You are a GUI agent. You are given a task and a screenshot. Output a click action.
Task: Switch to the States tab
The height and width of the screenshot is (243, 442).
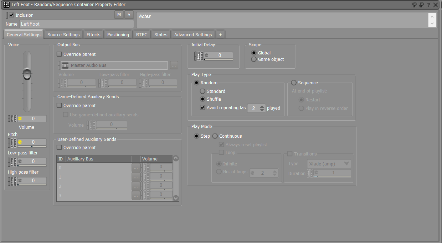click(161, 35)
